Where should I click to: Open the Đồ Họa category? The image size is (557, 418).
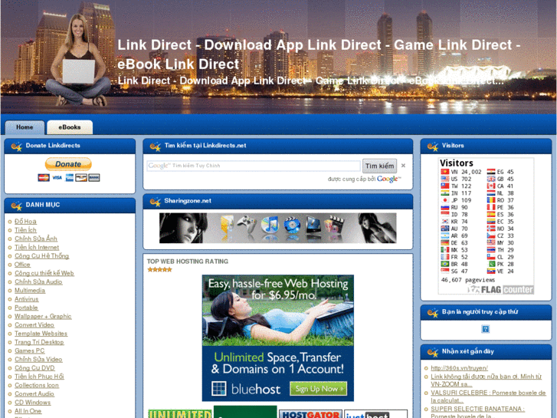click(25, 222)
